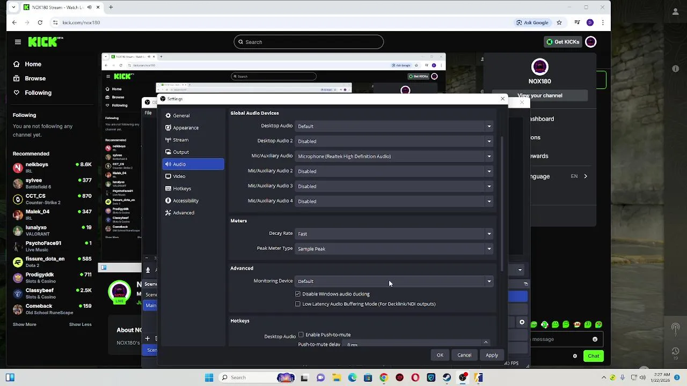Reload the Kick page in Chrome
The image size is (687, 386).
(40, 23)
